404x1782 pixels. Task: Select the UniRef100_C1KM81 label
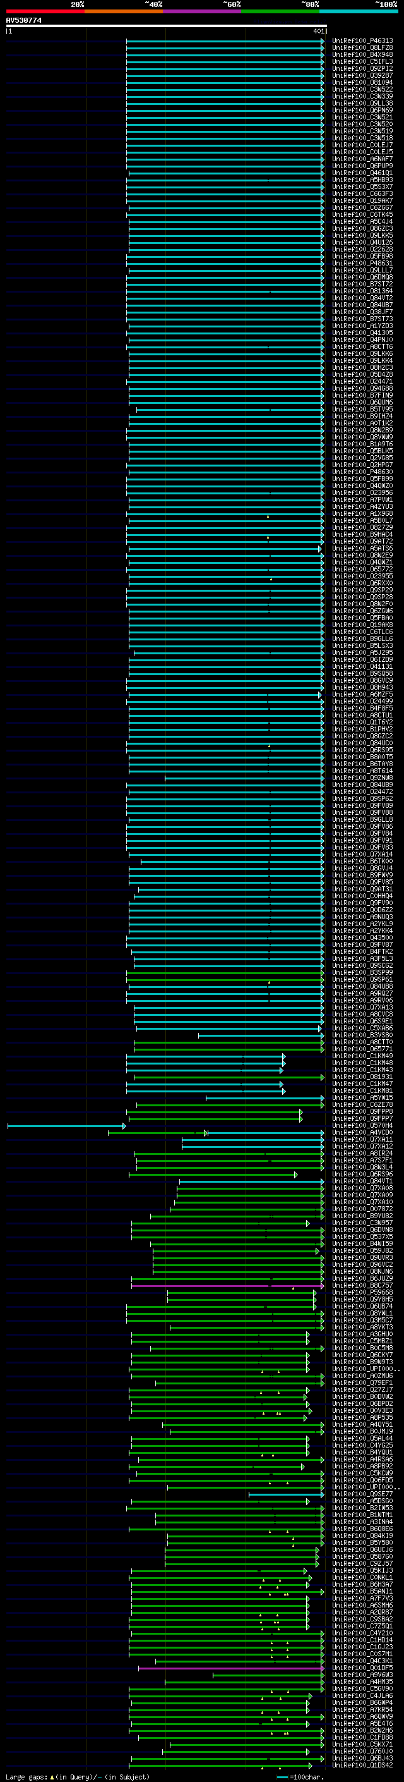tap(362, 1091)
